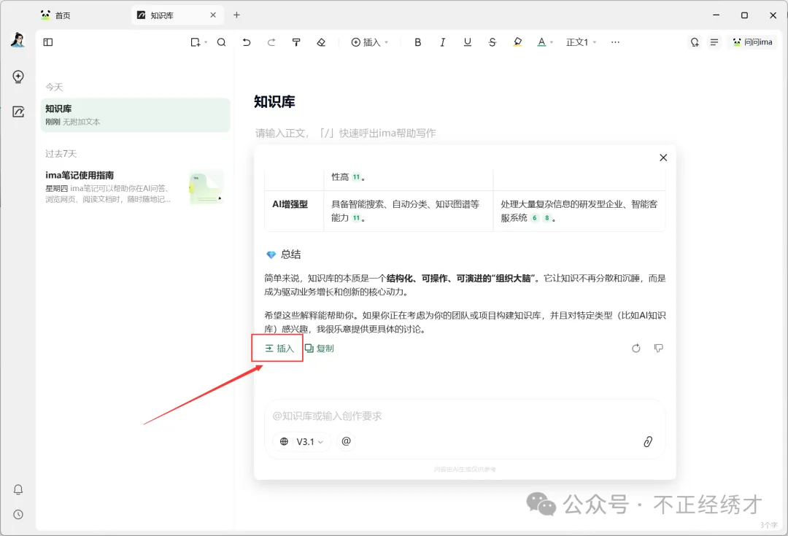This screenshot has width=788, height=536.
Task: Click the redo arrow icon
Action: [x=271, y=42]
